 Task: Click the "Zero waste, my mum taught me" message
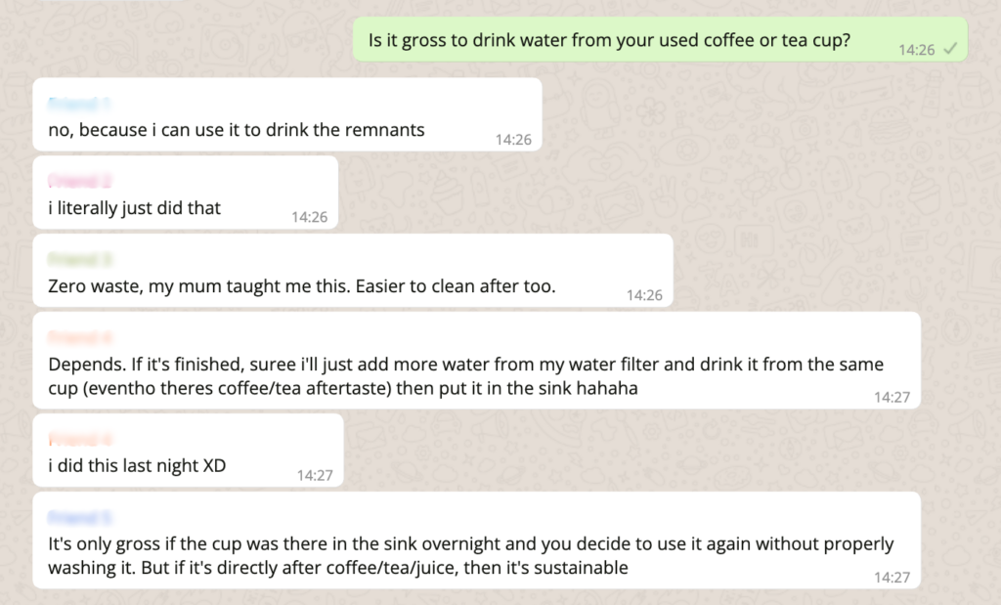pyautogui.click(x=302, y=286)
